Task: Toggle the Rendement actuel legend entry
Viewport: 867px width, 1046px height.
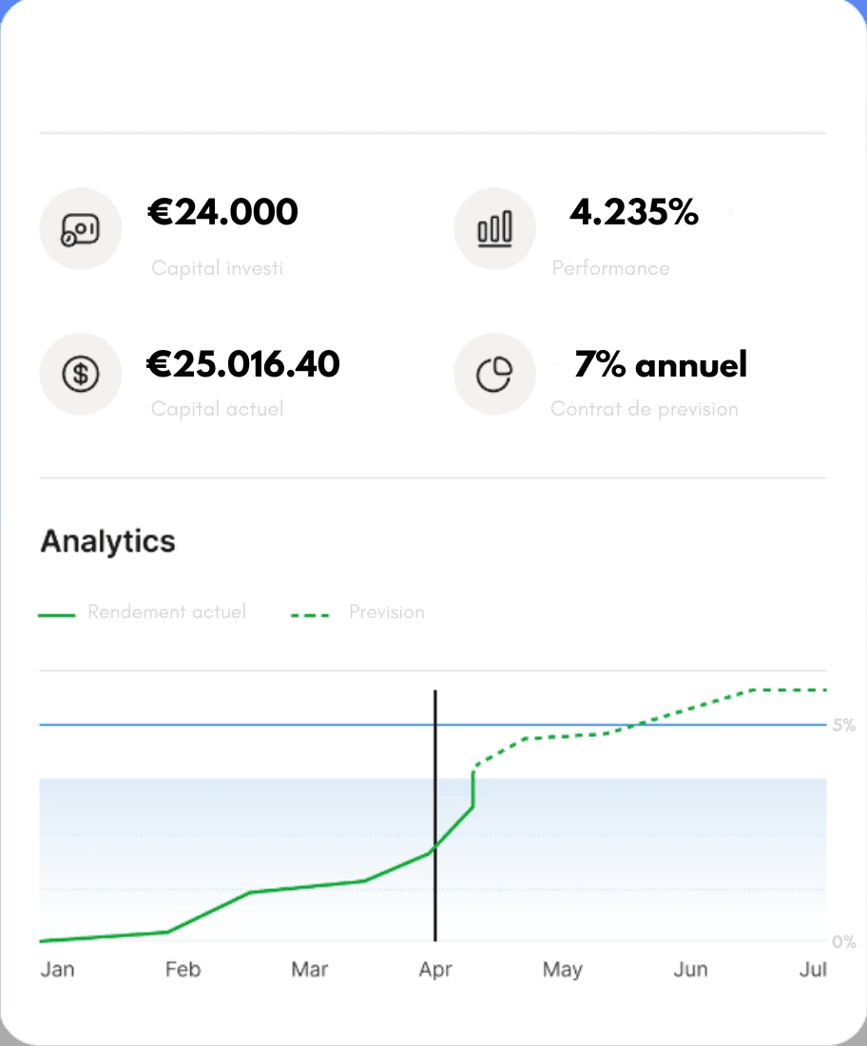Action: [143, 612]
